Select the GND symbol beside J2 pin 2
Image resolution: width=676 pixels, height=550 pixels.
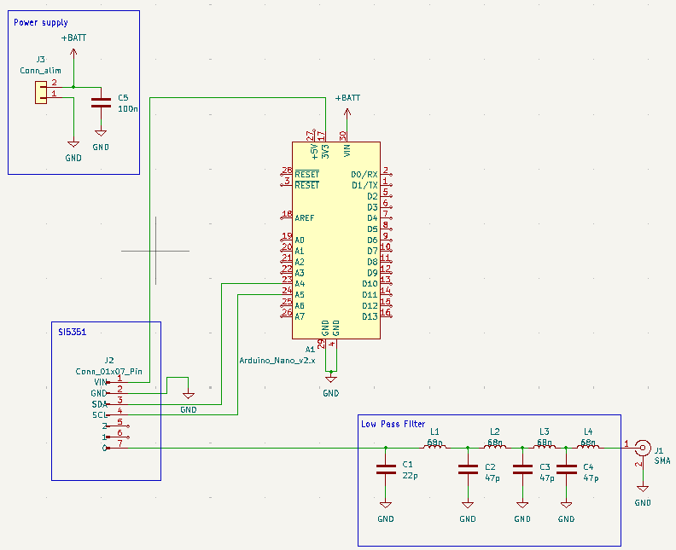click(x=189, y=396)
